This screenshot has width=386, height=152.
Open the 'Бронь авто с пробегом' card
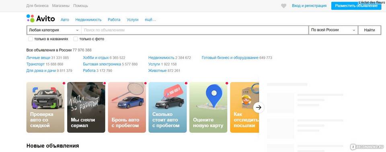(127, 107)
